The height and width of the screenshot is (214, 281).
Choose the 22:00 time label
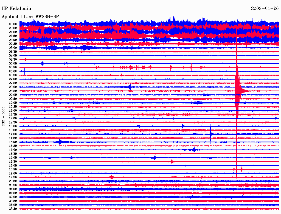tap(13, 197)
